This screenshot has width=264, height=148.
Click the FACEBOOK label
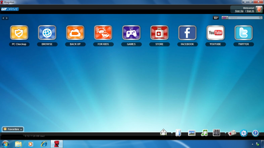pos(187,44)
